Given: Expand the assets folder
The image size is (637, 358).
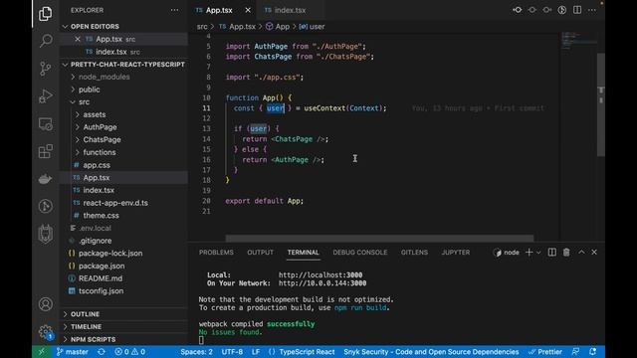Looking at the screenshot, I should (x=123, y=114).
